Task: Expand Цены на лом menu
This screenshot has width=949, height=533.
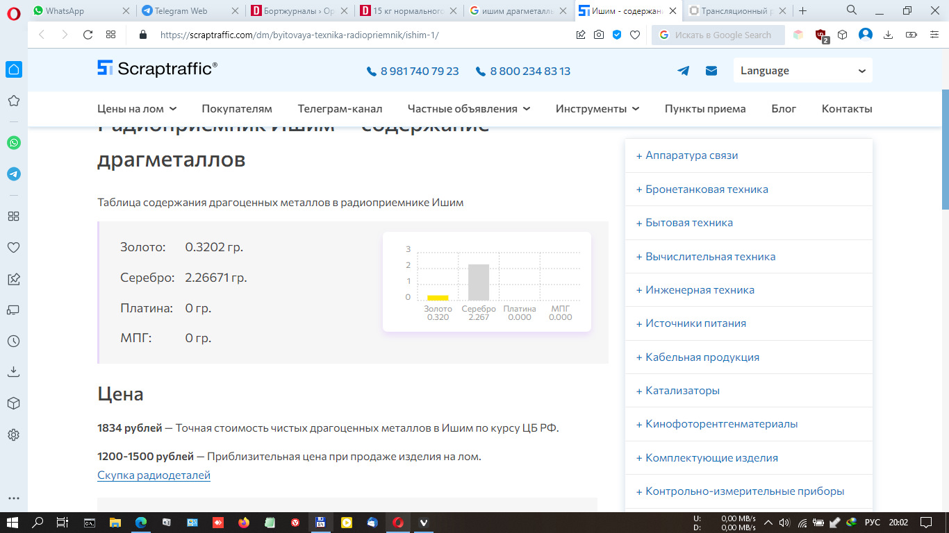Action: point(137,109)
